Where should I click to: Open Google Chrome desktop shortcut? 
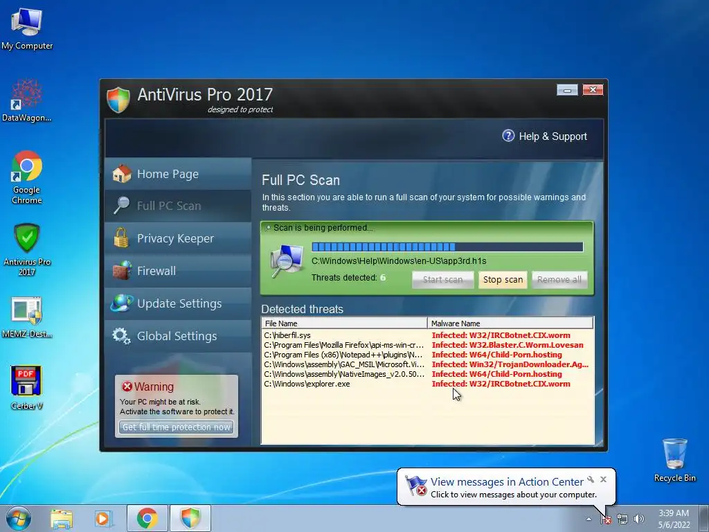pyautogui.click(x=27, y=177)
